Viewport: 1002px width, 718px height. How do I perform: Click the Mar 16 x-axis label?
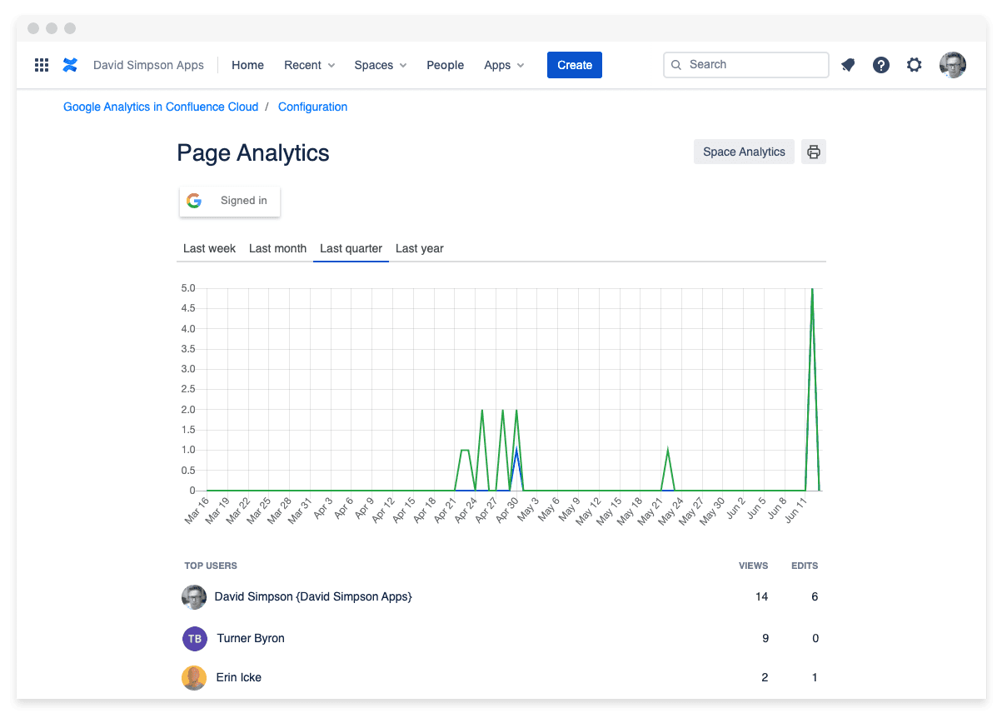197,509
